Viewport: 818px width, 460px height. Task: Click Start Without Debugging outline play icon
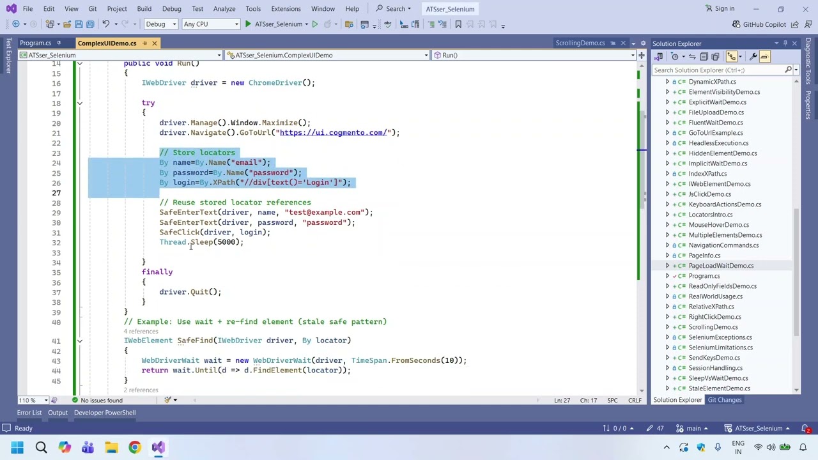(314, 24)
